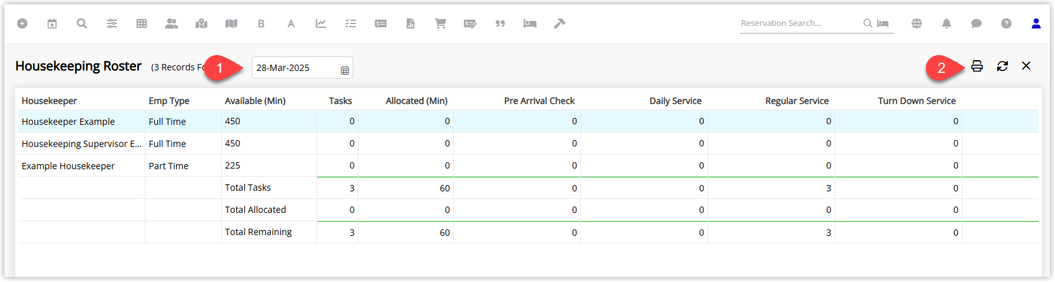Screen dimensions: 1055x282
Task: Click the notifications bell icon
Action: pyautogui.click(x=946, y=23)
